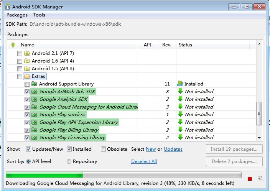The width and height of the screenshot is (270, 191).
Task: Click the New selection link
Action: point(151,149)
